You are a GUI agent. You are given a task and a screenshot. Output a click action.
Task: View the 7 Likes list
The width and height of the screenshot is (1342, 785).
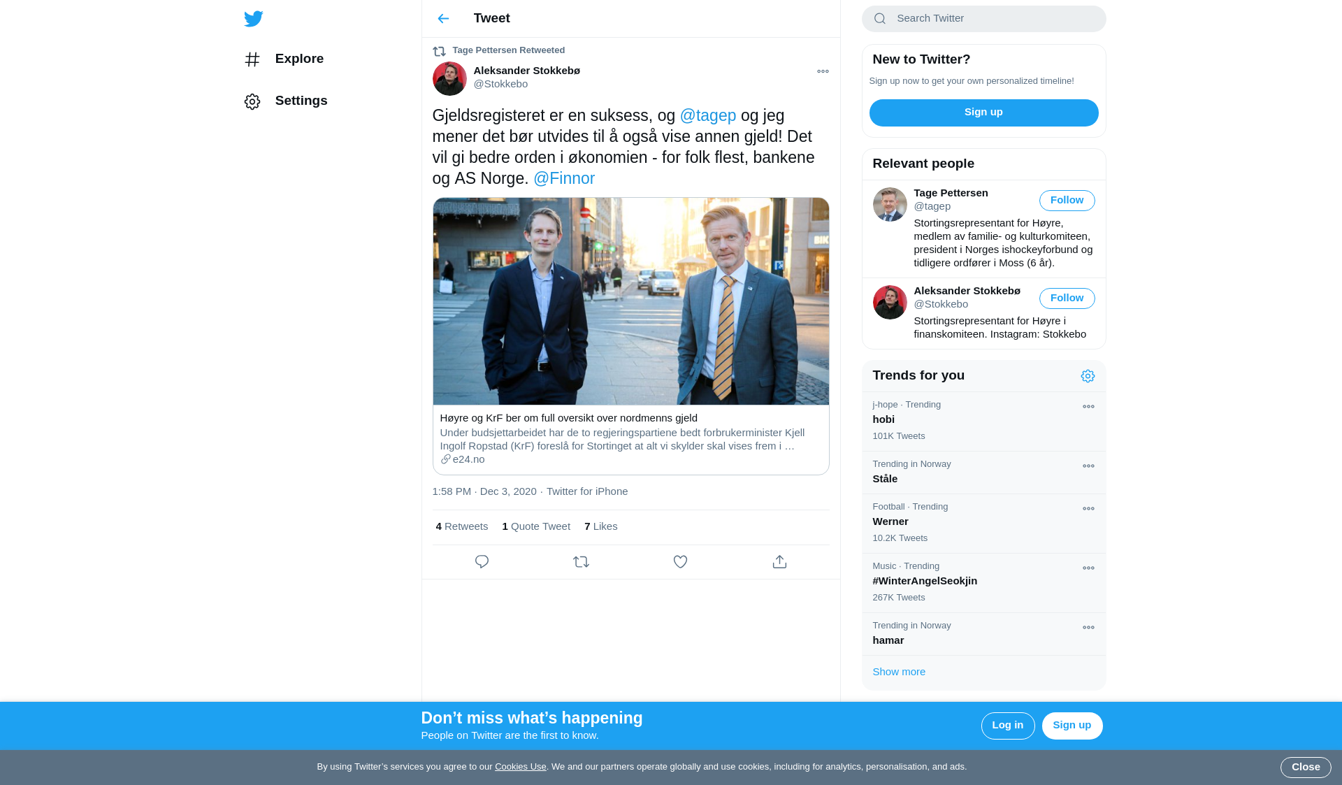click(600, 526)
